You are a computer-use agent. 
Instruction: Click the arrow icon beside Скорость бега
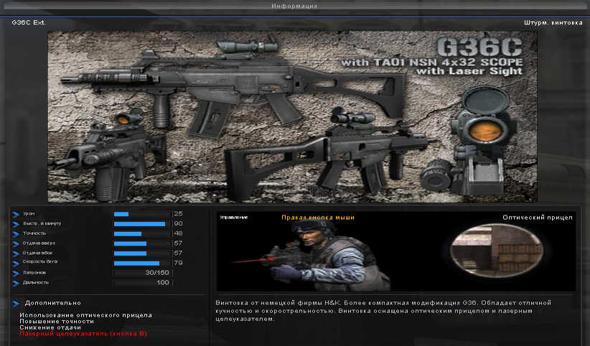tap(16, 263)
